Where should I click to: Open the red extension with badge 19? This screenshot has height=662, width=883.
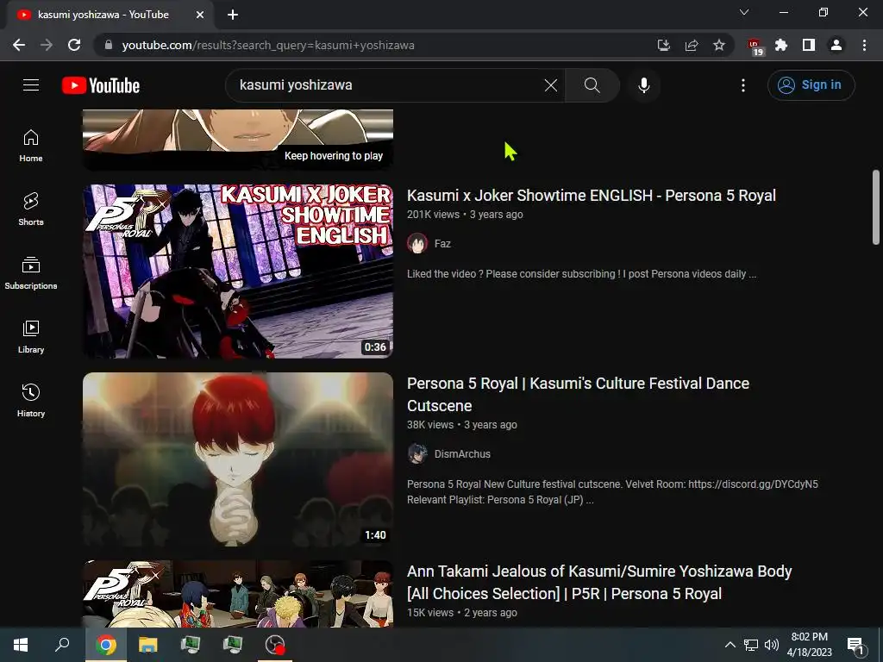[755, 47]
